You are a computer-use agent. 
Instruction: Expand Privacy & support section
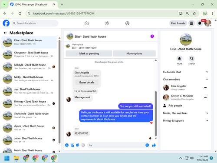(186, 121)
